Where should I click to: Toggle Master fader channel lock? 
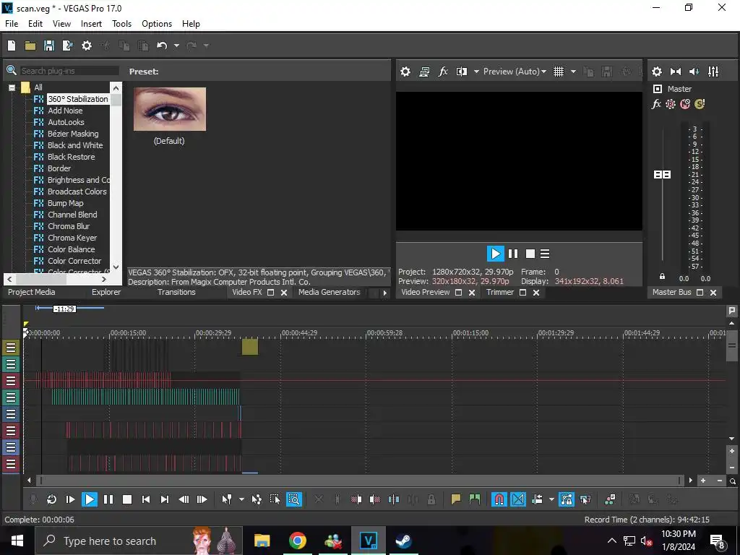pyautogui.click(x=662, y=277)
